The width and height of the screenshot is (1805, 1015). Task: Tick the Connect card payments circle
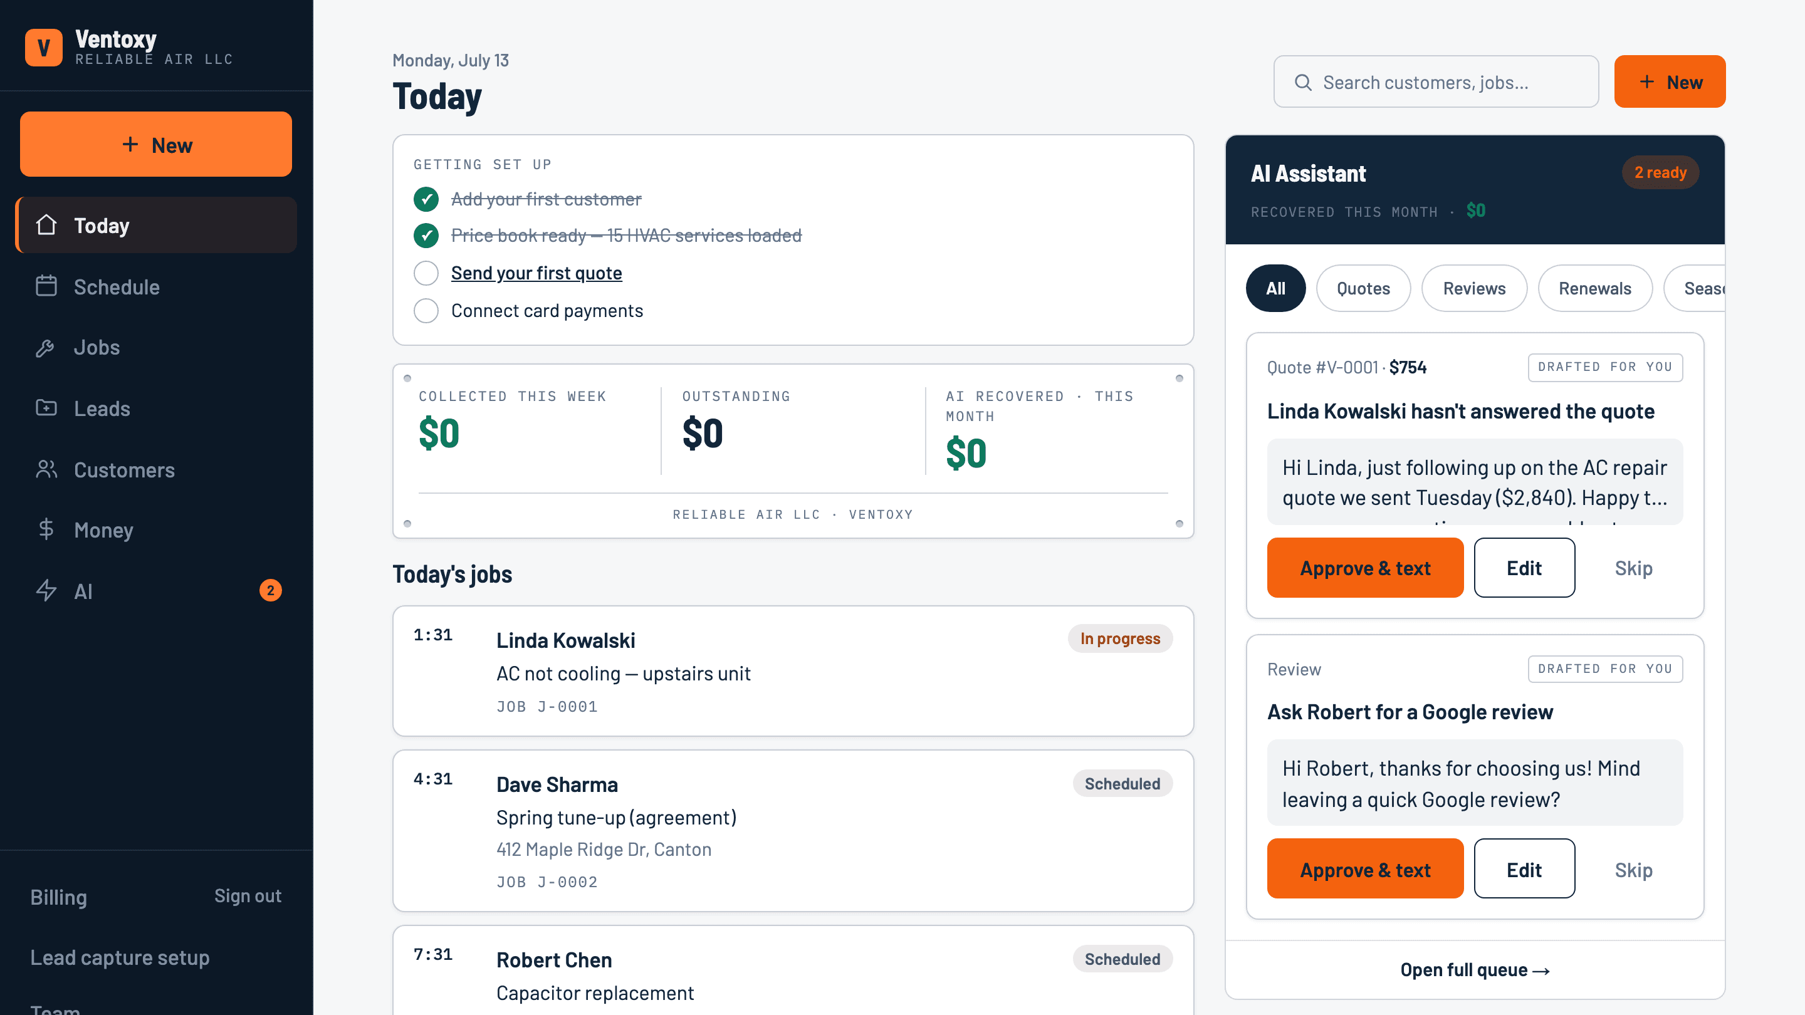(x=426, y=310)
